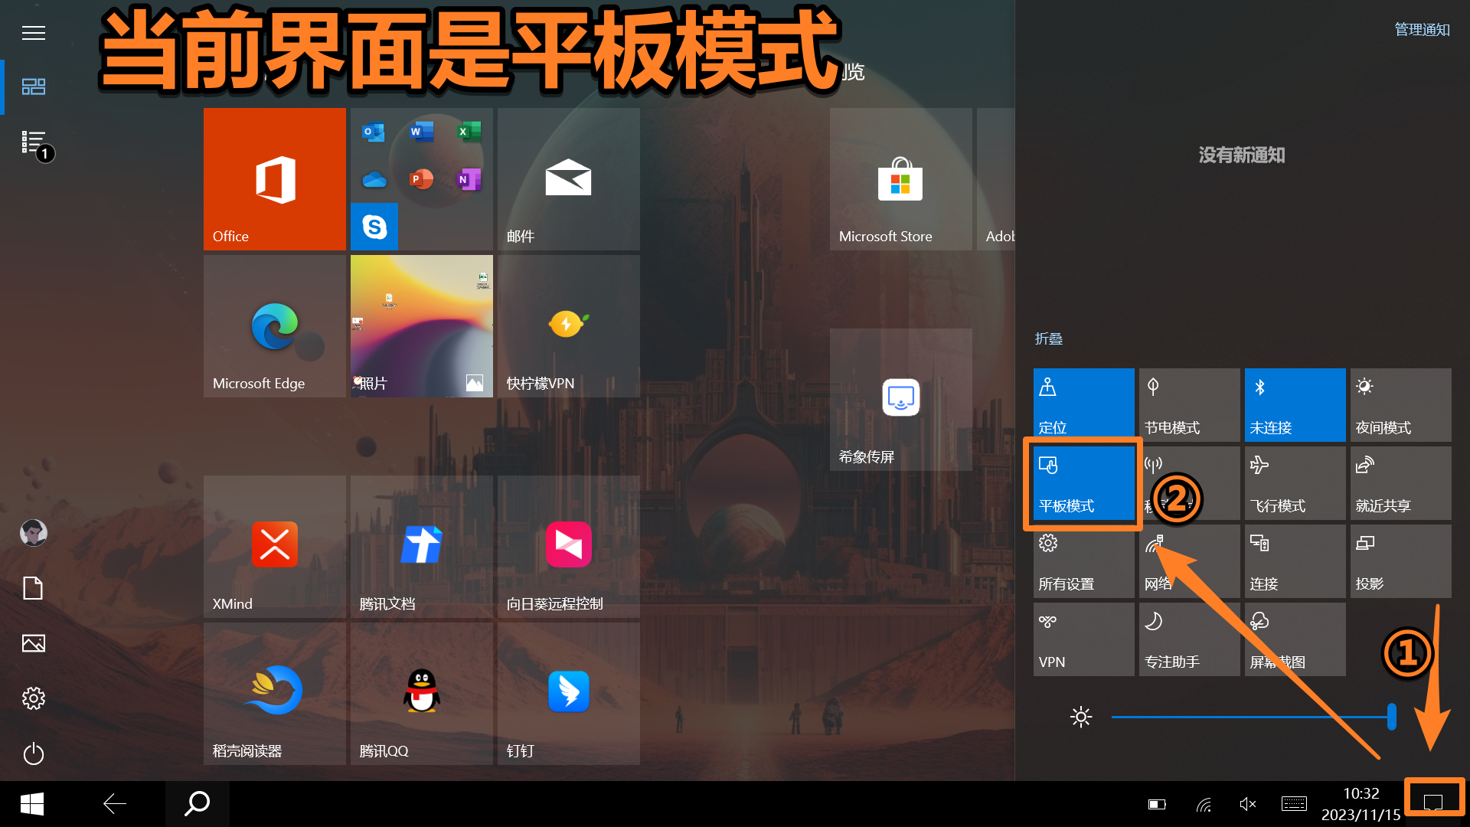Launch Microsoft Edge from its tile
The height and width of the screenshot is (827, 1470).
click(275, 325)
